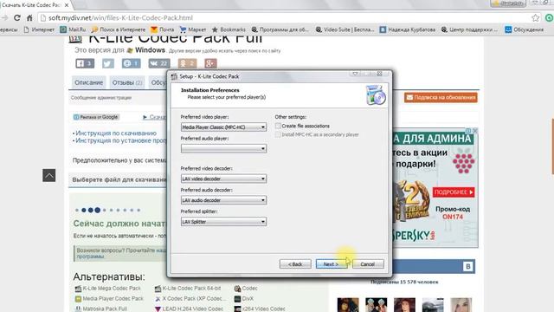Click Реклама от Google label
Screen dimensions: 554x312
[96, 117]
